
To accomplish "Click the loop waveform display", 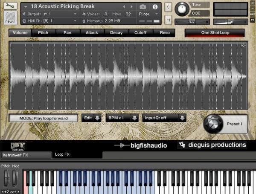I will [128, 76].
